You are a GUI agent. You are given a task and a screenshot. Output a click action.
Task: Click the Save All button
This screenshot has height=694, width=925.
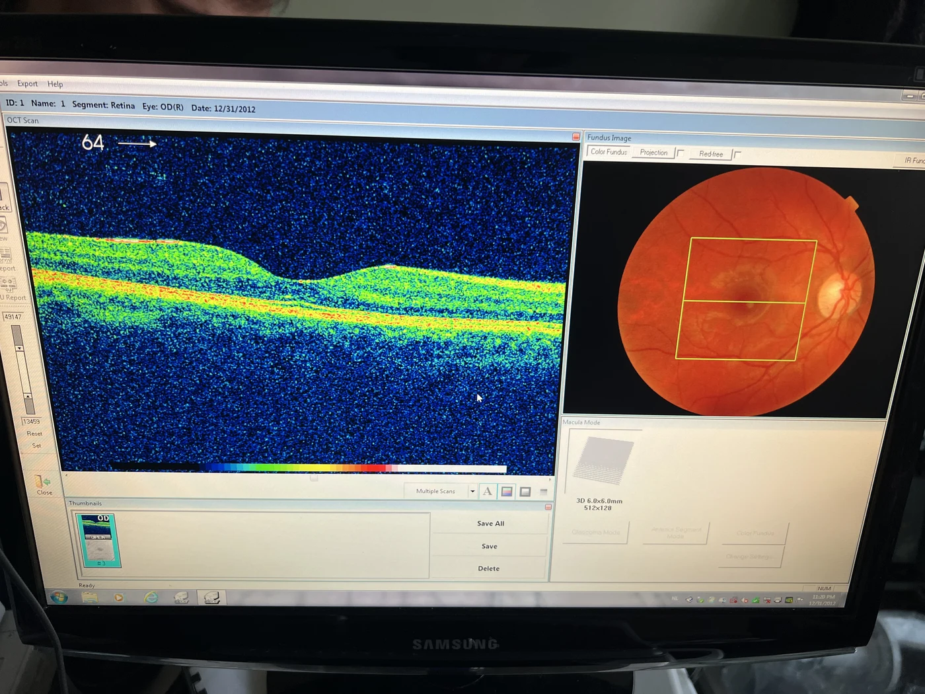[x=490, y=523]
